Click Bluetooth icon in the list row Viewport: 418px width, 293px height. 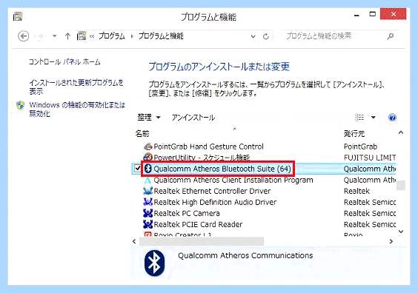[147, 169]
